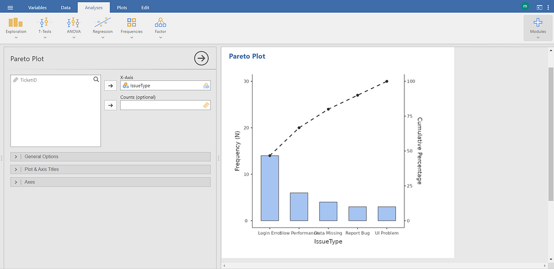Viewport: 554px width, 269px height.
Task: Click the panel splitter handle between options and results
Action: click(x=219, y=158)
